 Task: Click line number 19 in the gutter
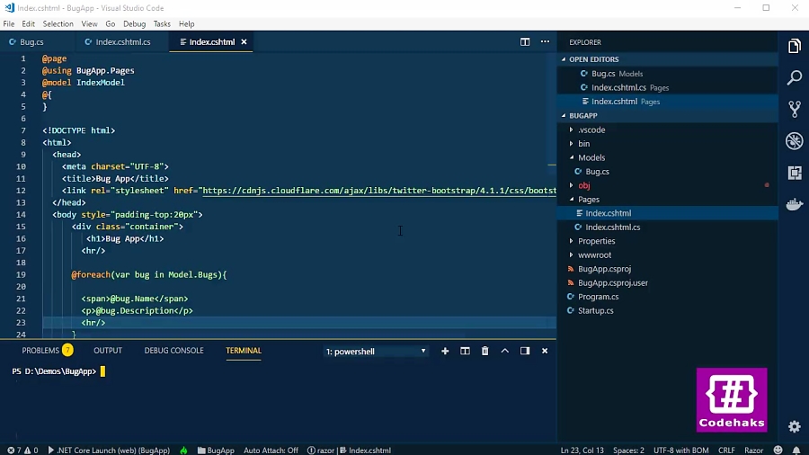(21, 274)
